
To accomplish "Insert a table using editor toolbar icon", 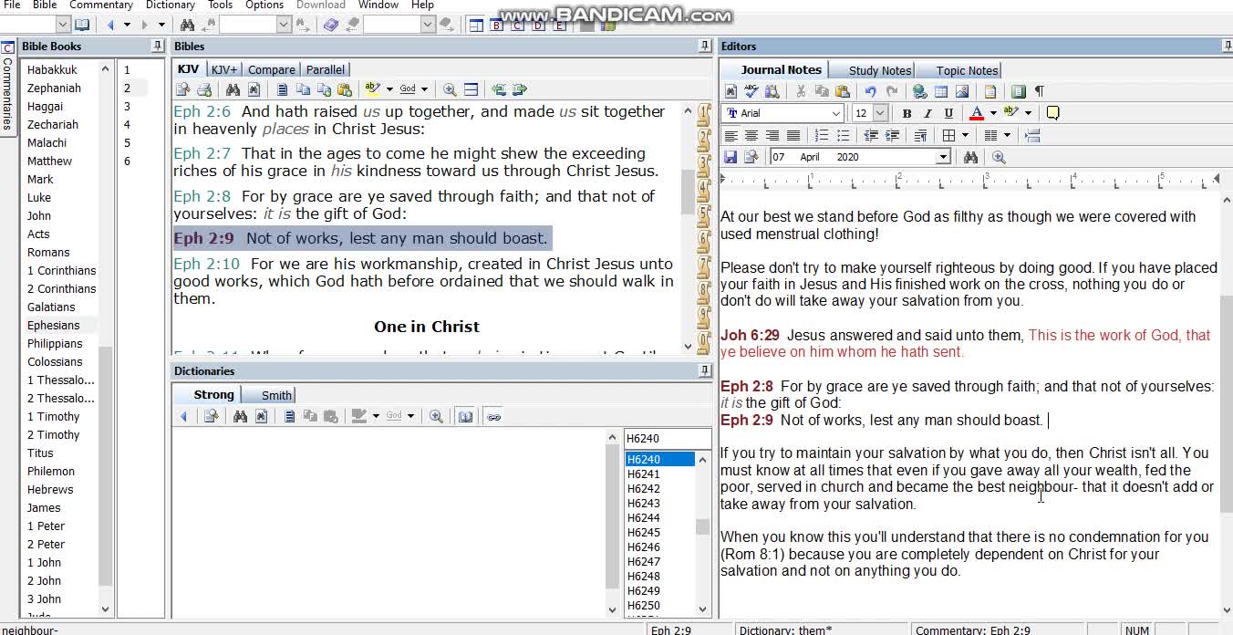I will pyautogui.click(x=941, y=91).
